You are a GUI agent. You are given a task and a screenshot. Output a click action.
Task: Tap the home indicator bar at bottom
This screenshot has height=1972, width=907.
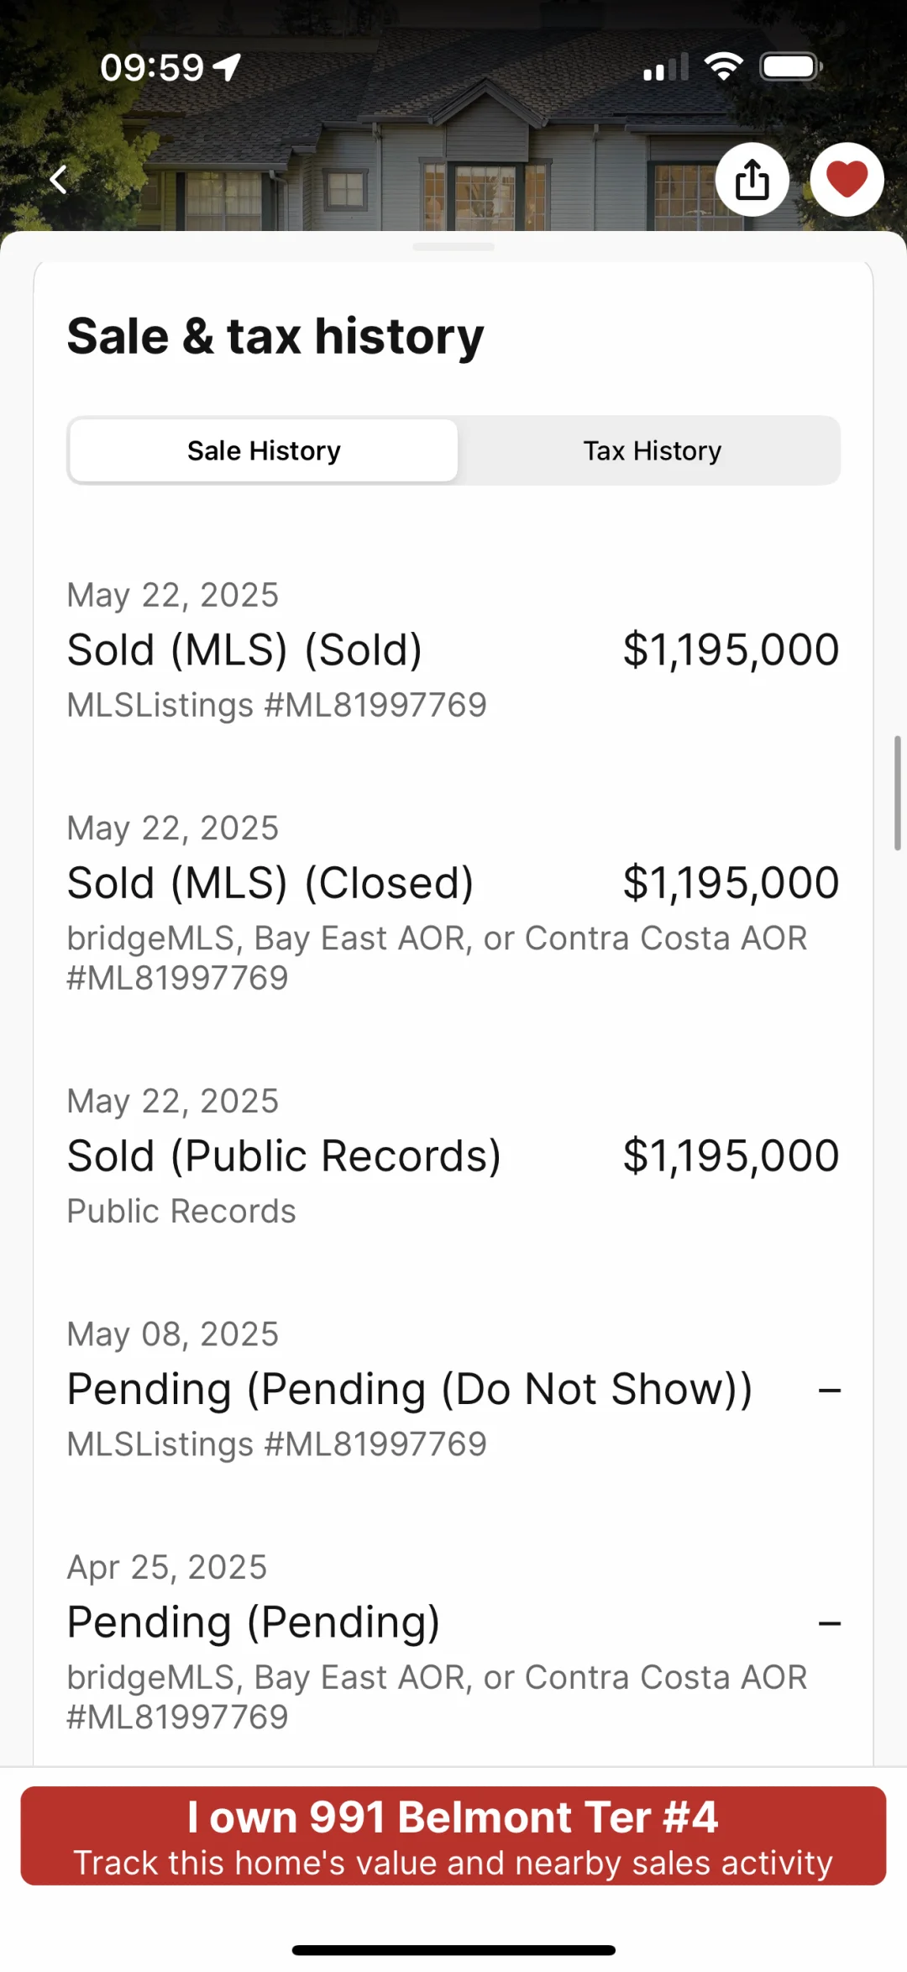click(453, 1950)
